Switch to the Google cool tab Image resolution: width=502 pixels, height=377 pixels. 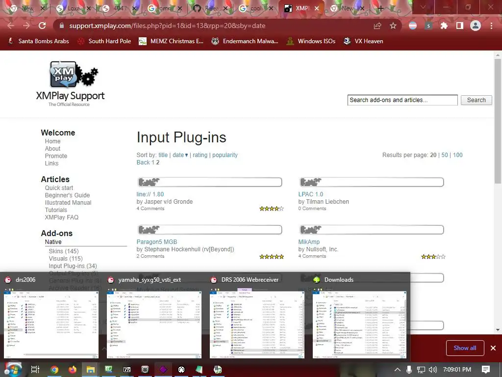tap(255, 8)
